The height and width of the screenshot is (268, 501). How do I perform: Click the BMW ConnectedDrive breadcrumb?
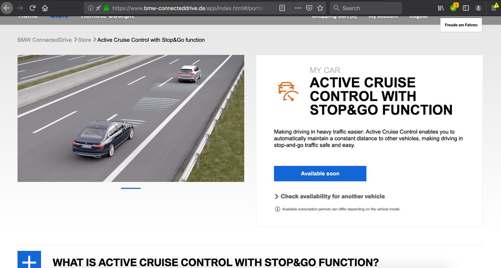click(x=45, y=40)
